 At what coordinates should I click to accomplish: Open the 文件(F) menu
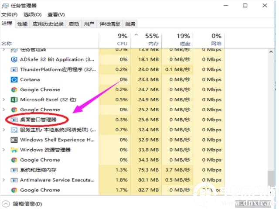coord(10,14)
